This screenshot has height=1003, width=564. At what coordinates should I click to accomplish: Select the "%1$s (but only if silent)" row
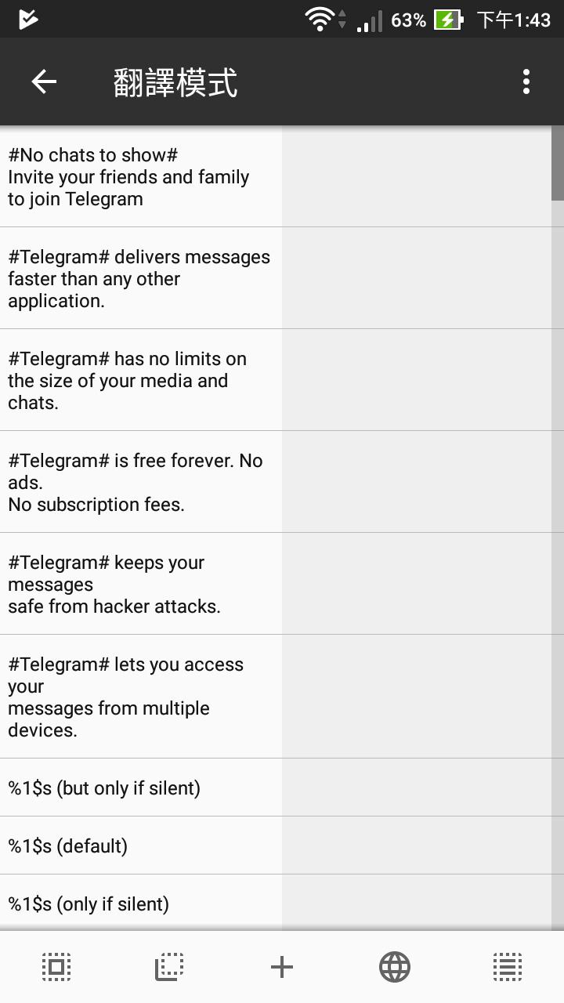[x=141, y=788]
